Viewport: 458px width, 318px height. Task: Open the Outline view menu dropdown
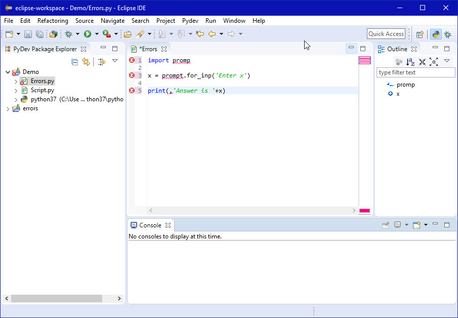coord(447,62)
